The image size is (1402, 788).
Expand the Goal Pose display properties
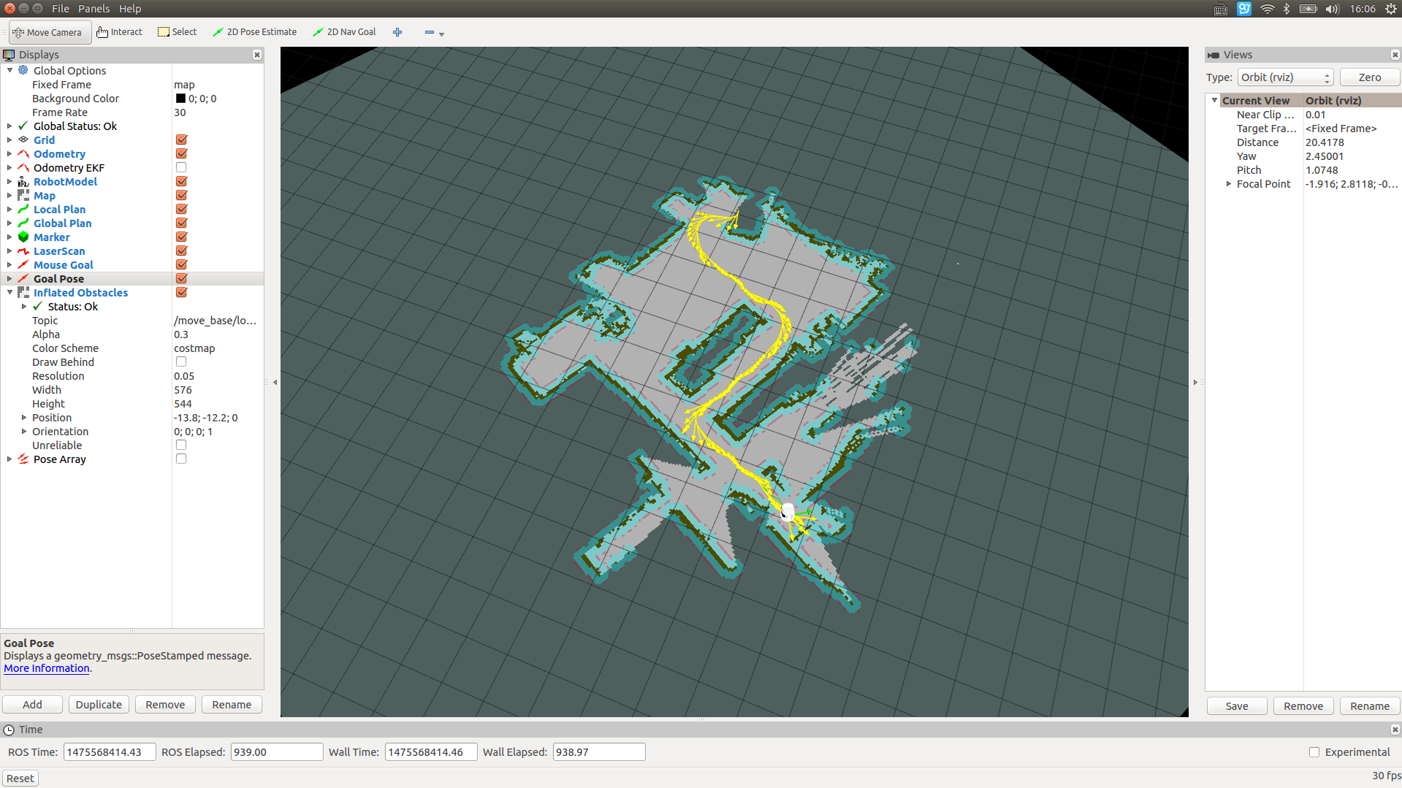point(9,278)
